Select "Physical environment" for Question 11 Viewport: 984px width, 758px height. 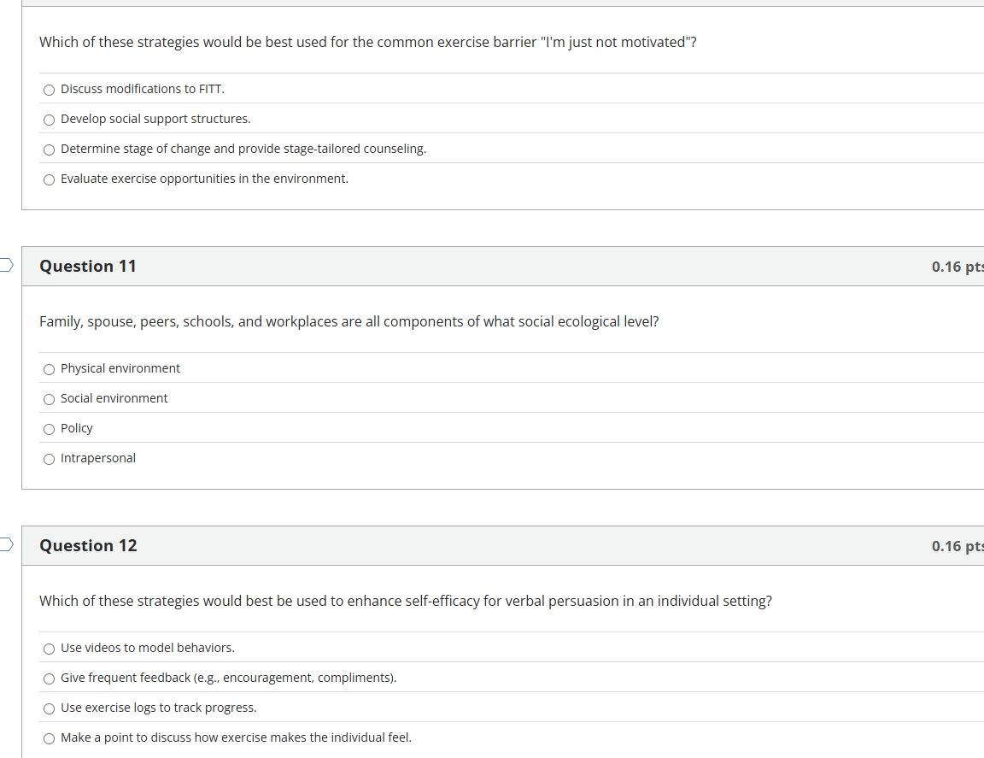pos(49,369)
